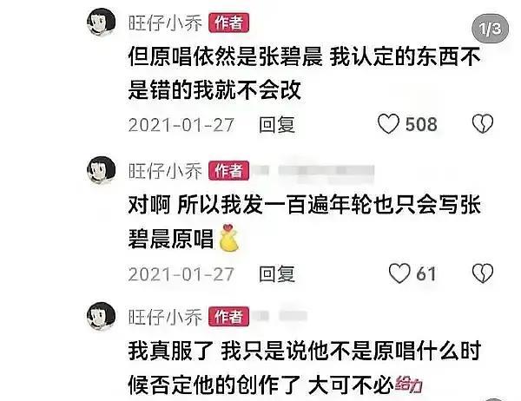Screen dimensions: 521x401
Task: Open avatar of third 旺仔小乔 comment
Action: pyautogui.click(x=102, y=316)
